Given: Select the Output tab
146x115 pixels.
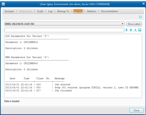Looking at the screenshot, I should point(78,11).
